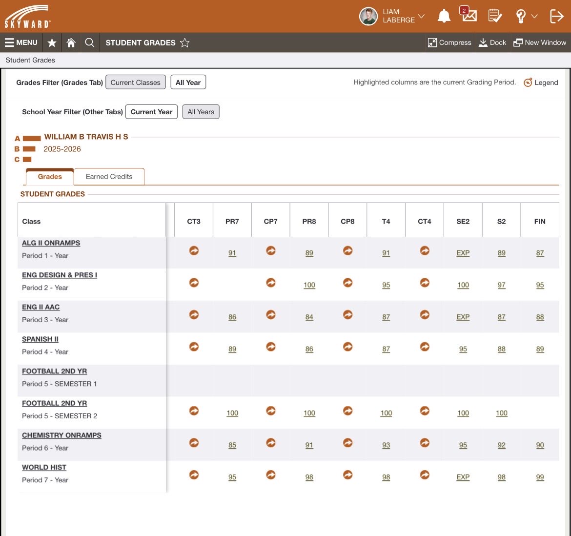Expand the help lightbulb dropdown chevron
Viewport: 571px width, 536px height.
534,16
